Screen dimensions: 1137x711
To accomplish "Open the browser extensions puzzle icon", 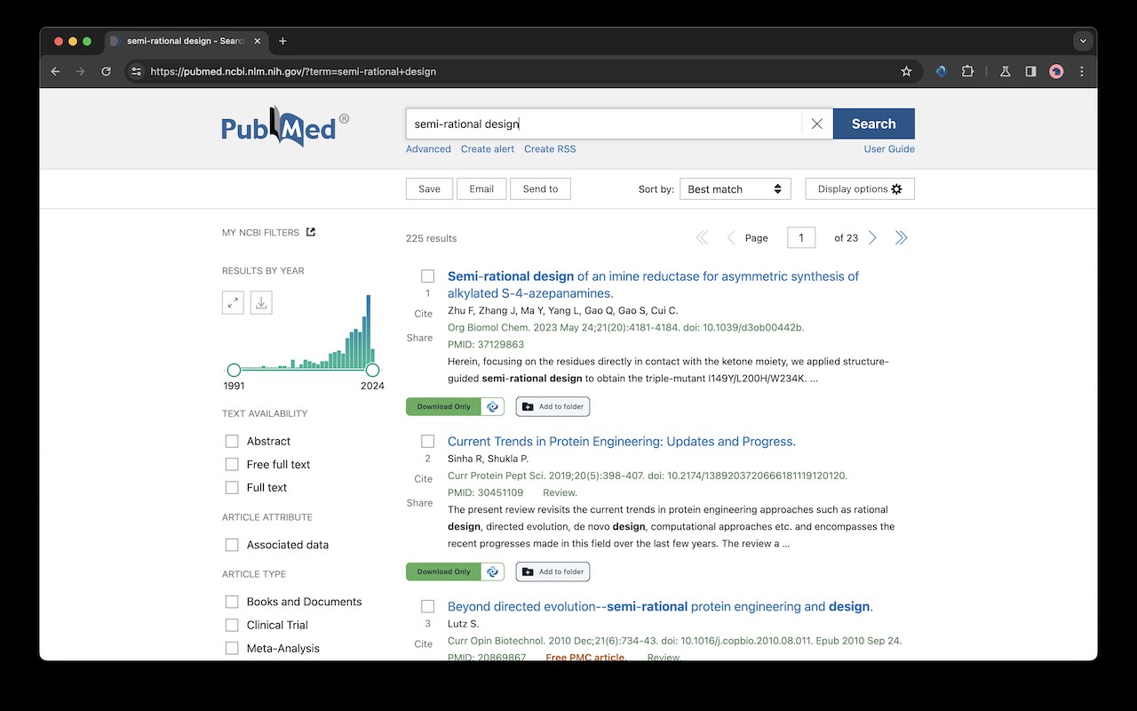I will 967,71.
